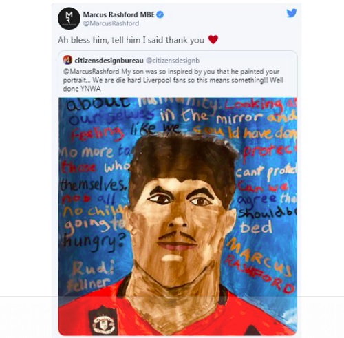Click the 'Ah bless him' tweet text
The height and width of the screenshot is (338, 344).
click(x=131, y=40)
